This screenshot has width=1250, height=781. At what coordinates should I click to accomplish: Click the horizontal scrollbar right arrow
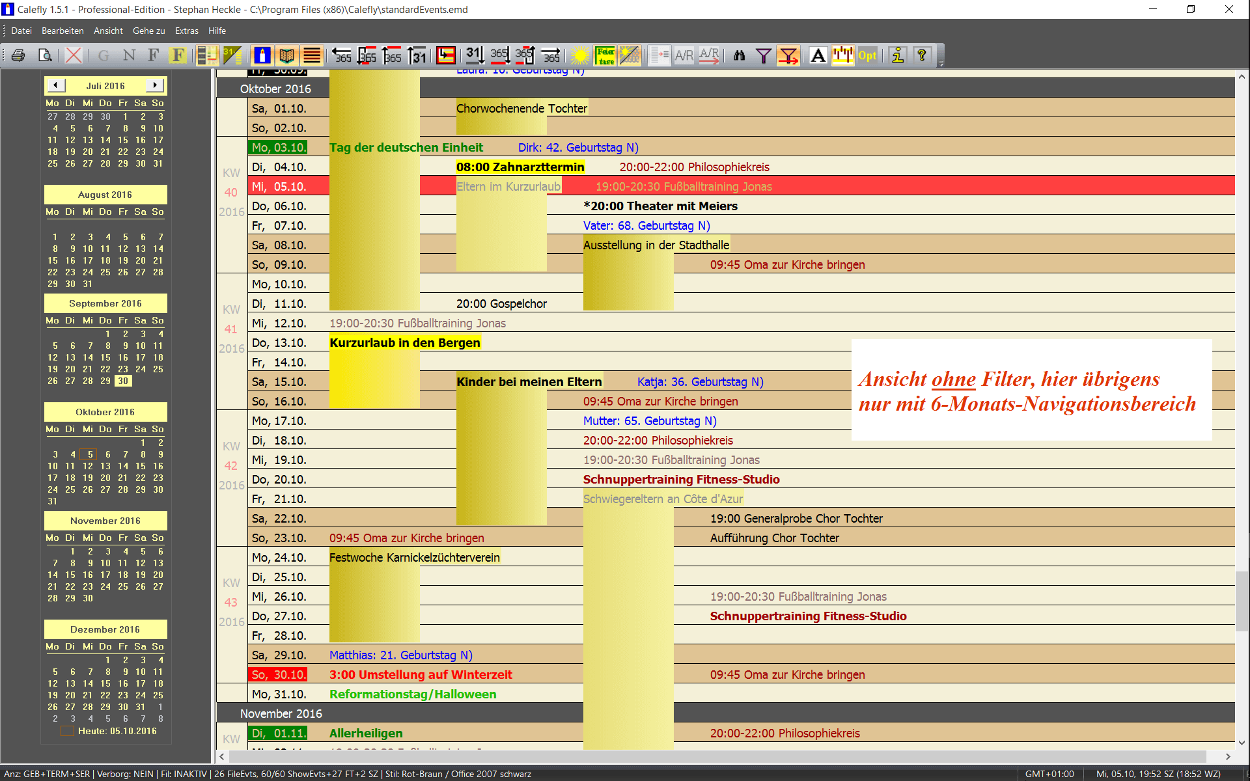[x=1228, y=756]
